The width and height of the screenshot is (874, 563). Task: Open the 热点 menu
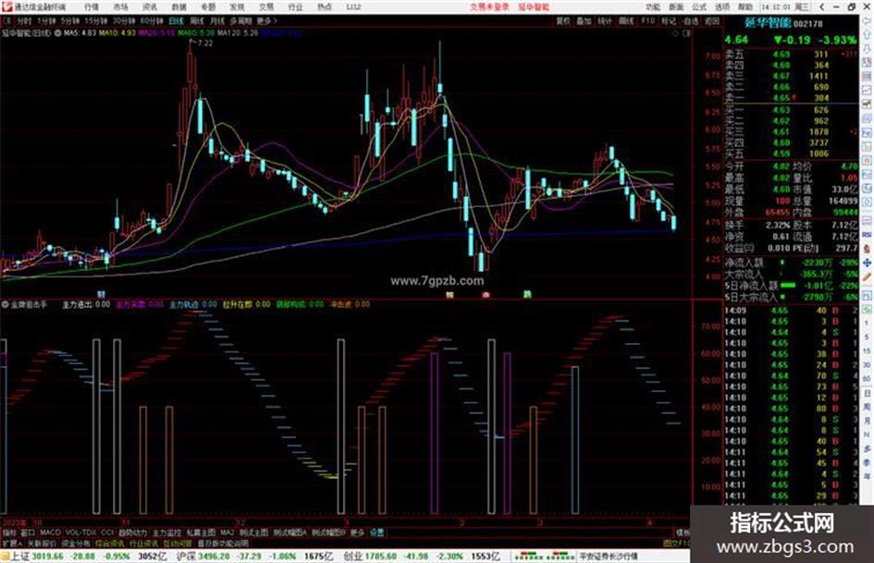click(325, 7)
